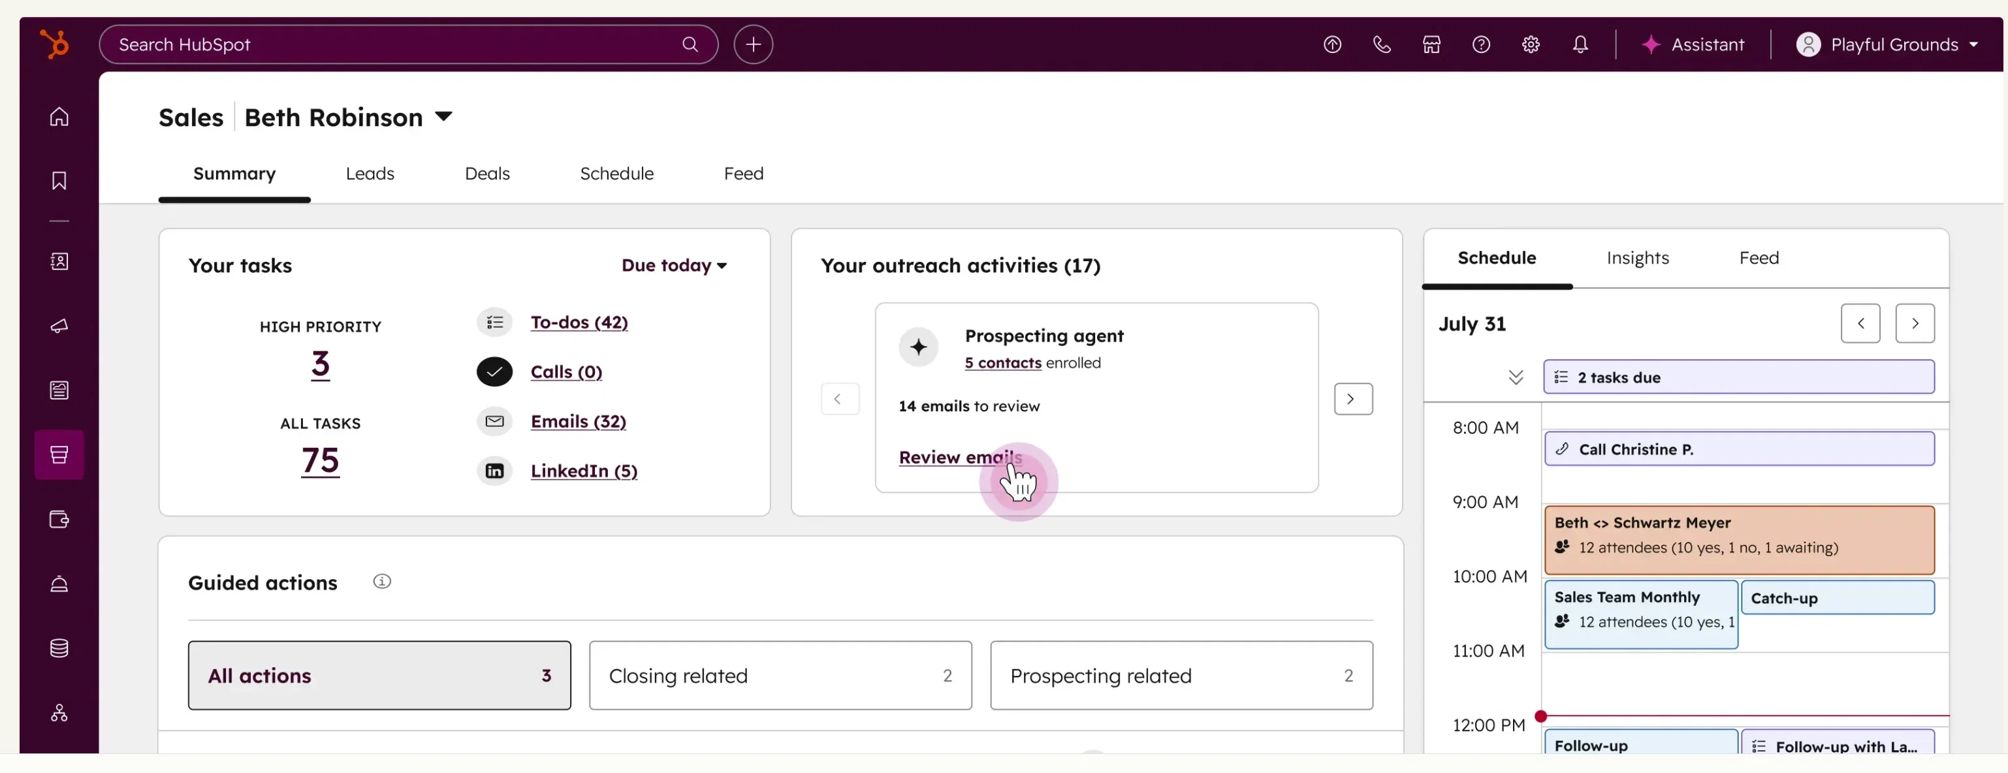Click the high priority count 3
The image size is (2008, 773).
coord(321,364)
